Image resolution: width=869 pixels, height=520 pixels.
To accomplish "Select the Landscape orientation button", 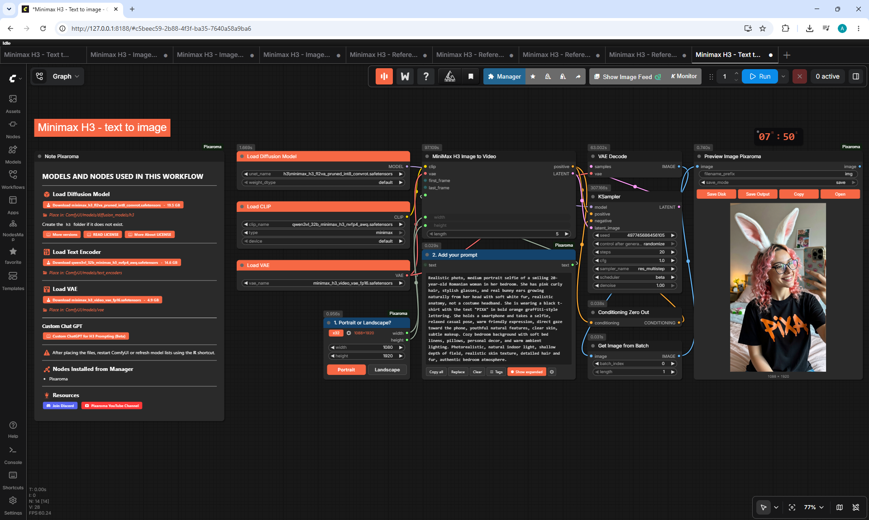I will pos(387,370).
